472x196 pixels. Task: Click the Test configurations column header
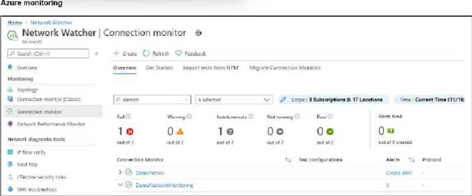pos(320,160)
